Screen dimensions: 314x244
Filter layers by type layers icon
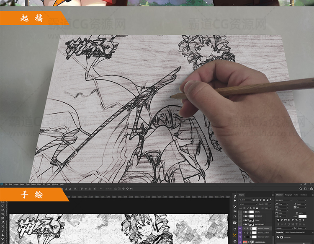point(260,200)
